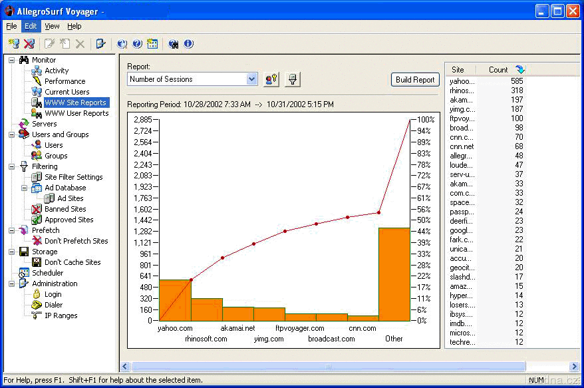Image resolution: width=584 pixels, height=388 pixels.
Task: Open Groups in the tree
Action: [x=56, y=156]
